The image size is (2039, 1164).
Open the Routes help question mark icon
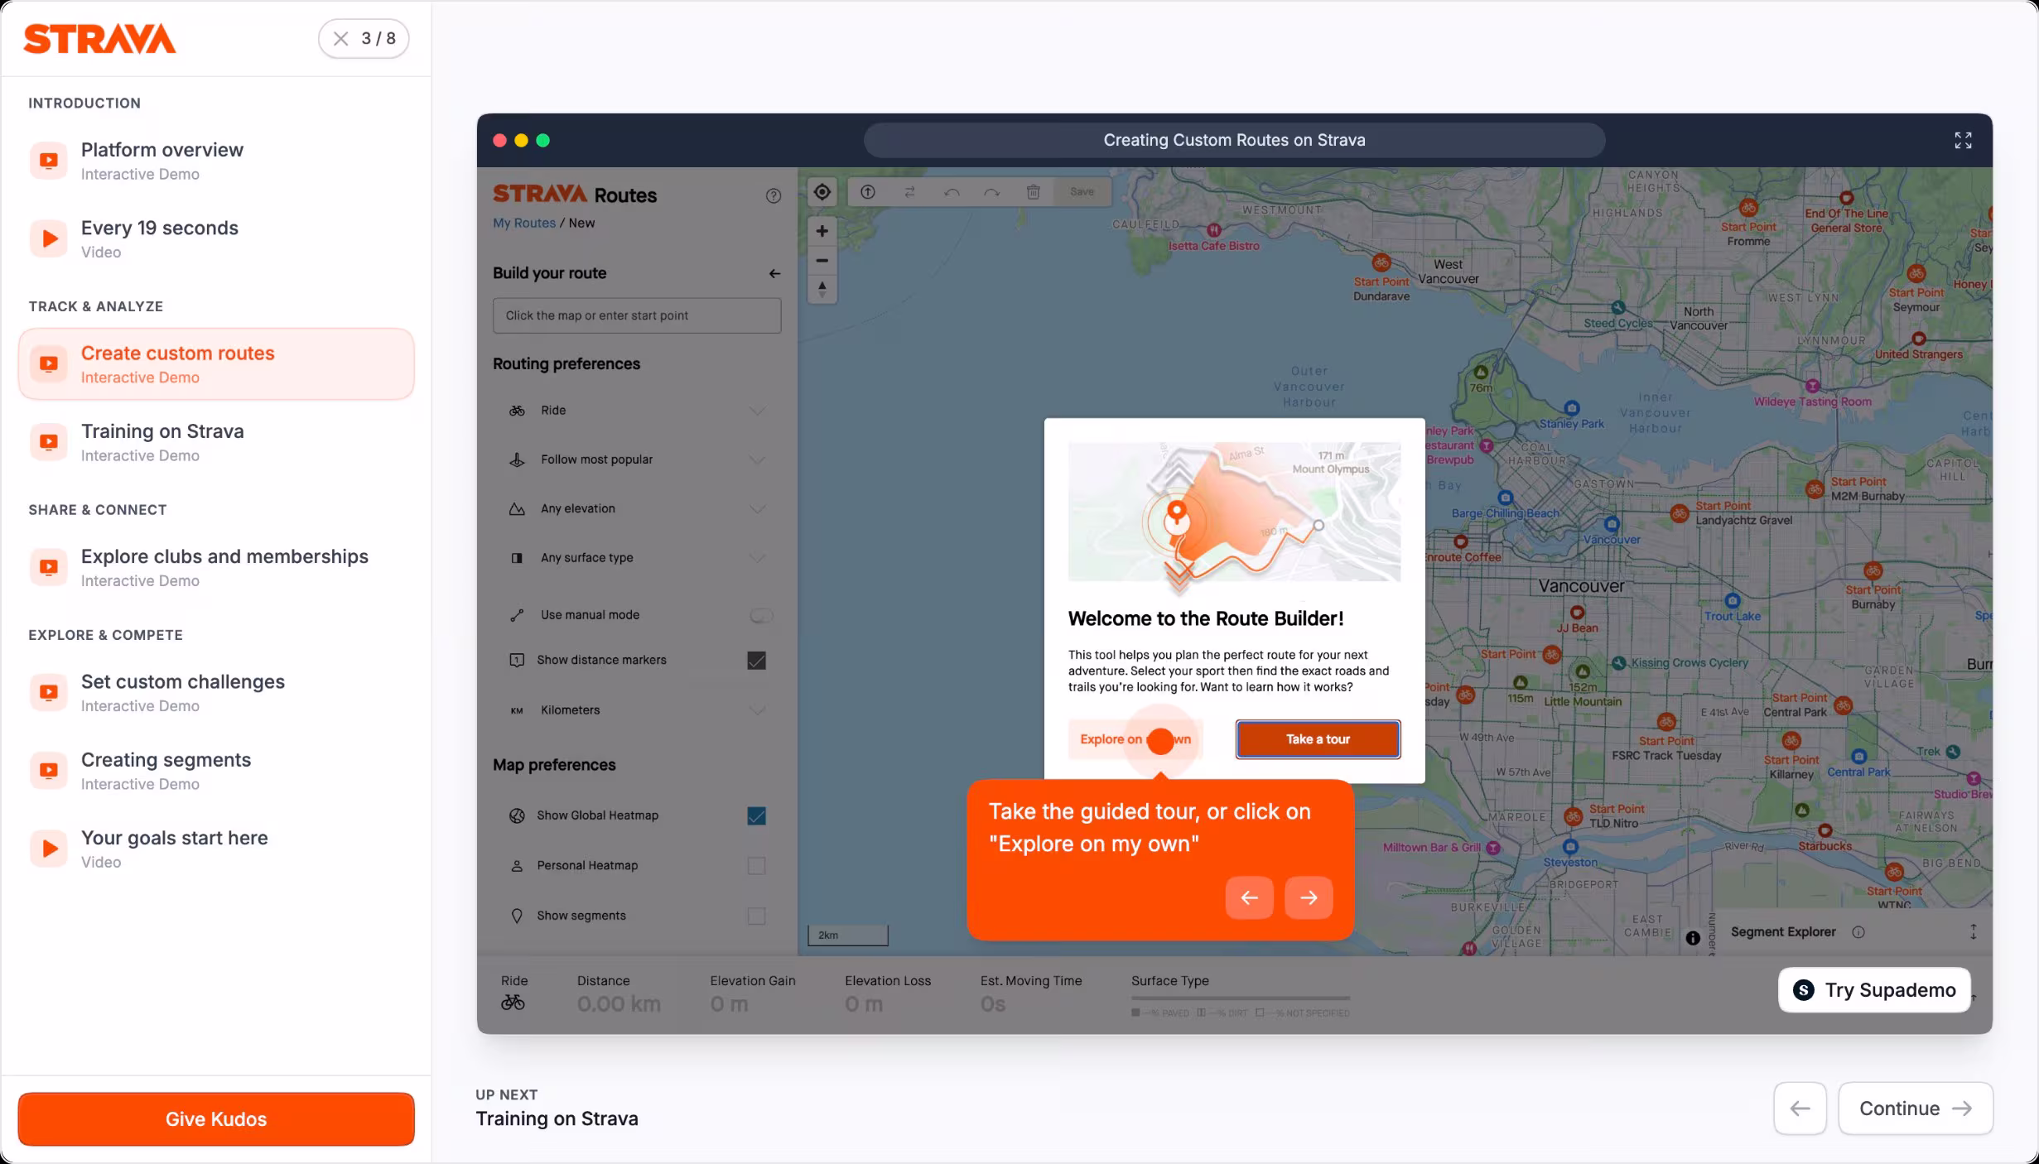[x=773, y=195]
